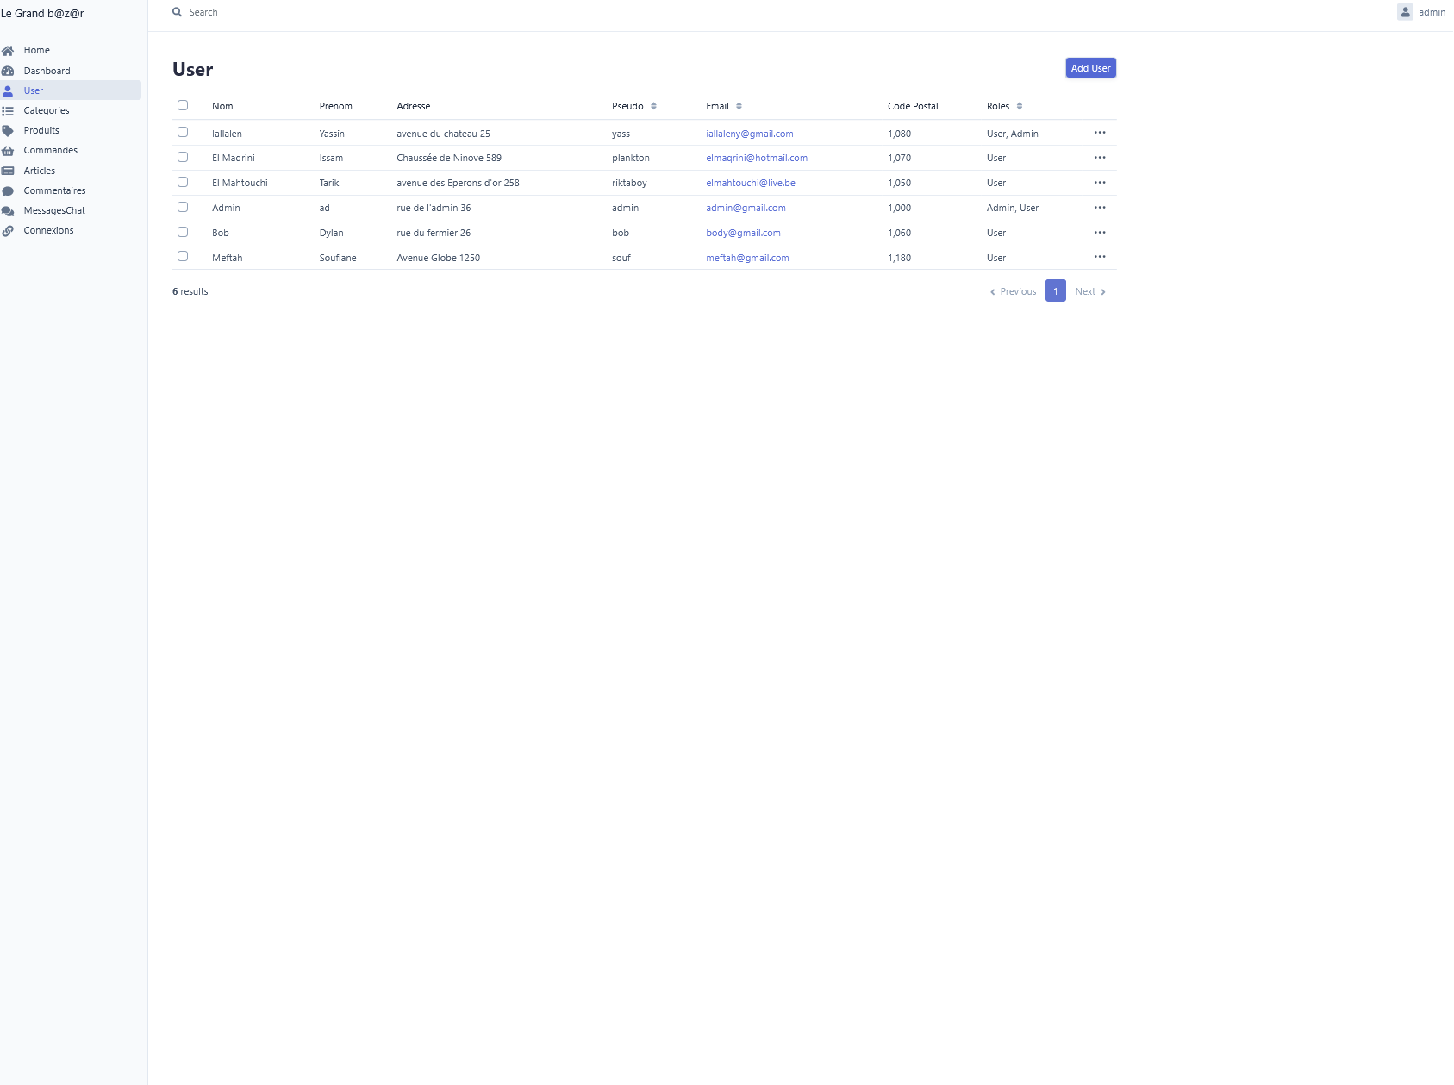The width and height of the screenshot is (1454, 1085).
Task: Open actions menu for El Maqrini row
Action: [x=1100, y=158]
